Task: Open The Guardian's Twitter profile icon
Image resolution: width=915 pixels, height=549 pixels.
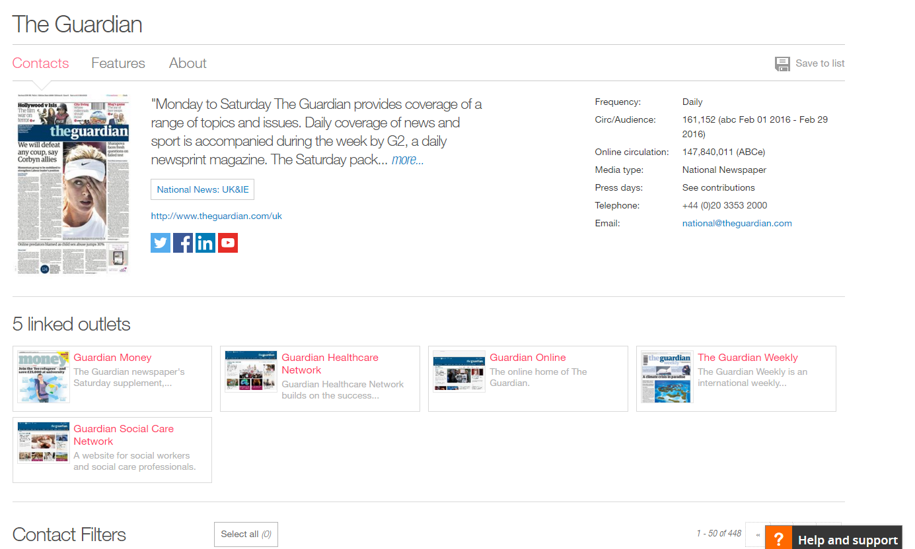Action: coord(161,243)
